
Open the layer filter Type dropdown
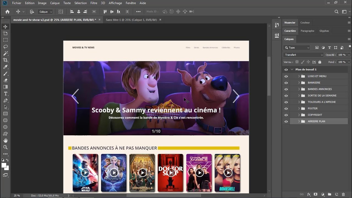[x=297, y=48]
